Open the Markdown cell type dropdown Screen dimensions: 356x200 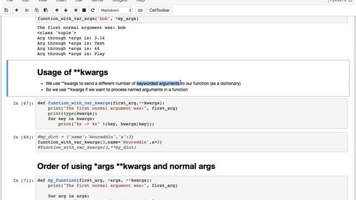click(116, 10)
